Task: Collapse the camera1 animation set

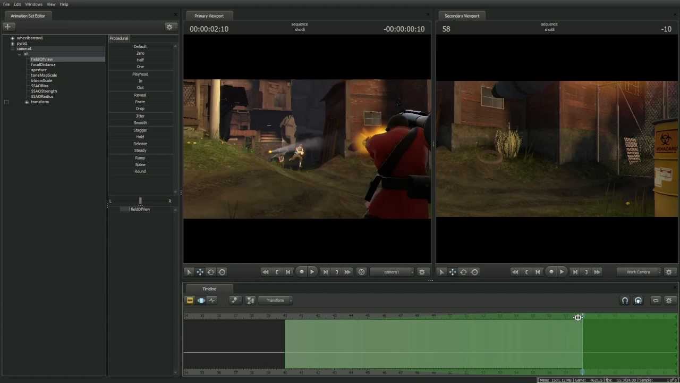Action: point(12,49)
